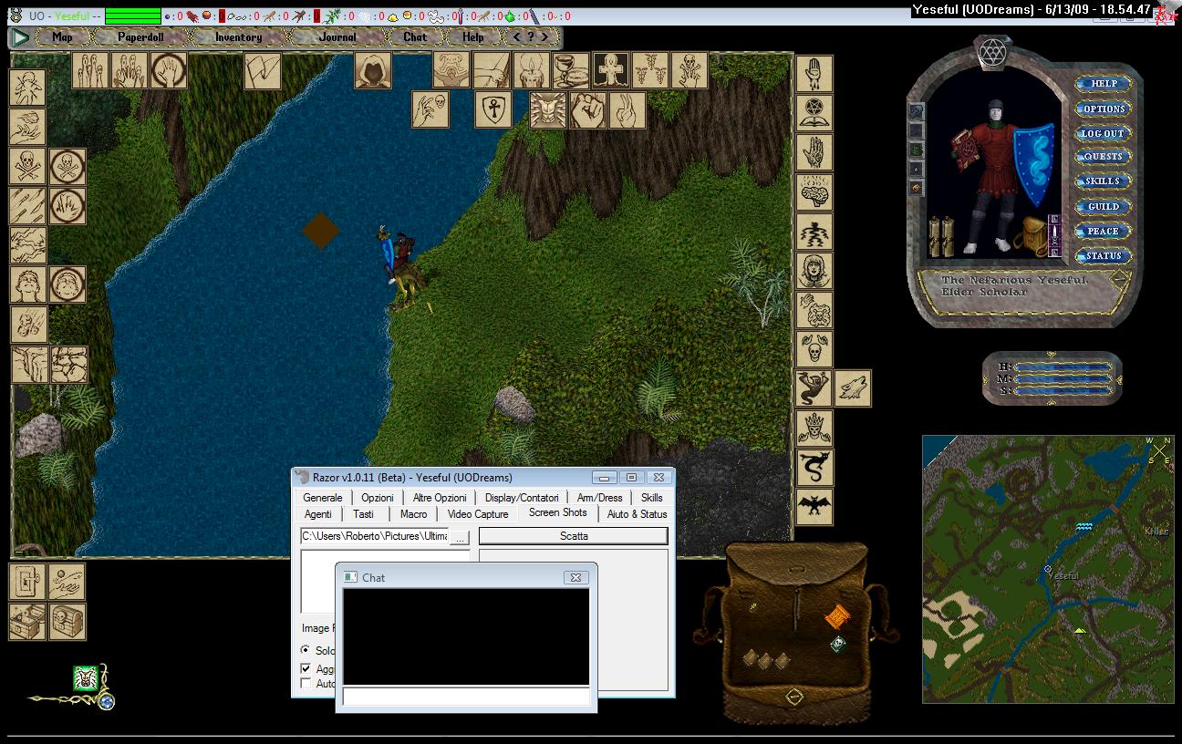
Task: Click the stamina bar labeled S
Action: pos(1063,390)
